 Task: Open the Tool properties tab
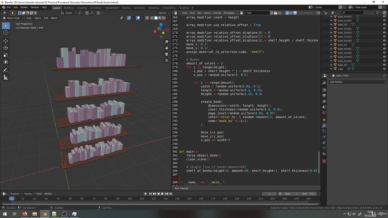click(324, 83)
